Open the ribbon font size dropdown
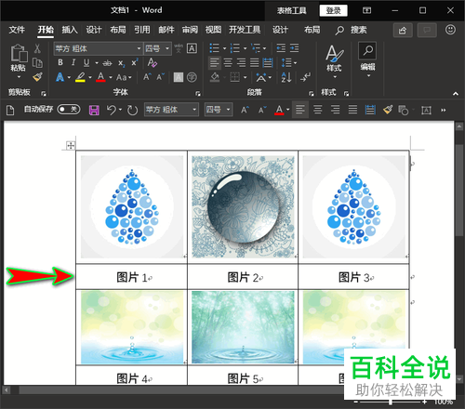The image size is (465, 409). click(x=167, y=48)
